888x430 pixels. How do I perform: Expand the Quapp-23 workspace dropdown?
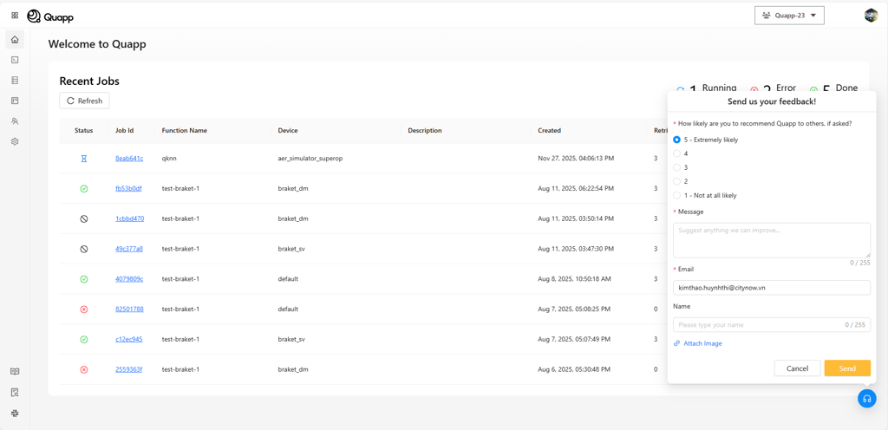point(789,16)
